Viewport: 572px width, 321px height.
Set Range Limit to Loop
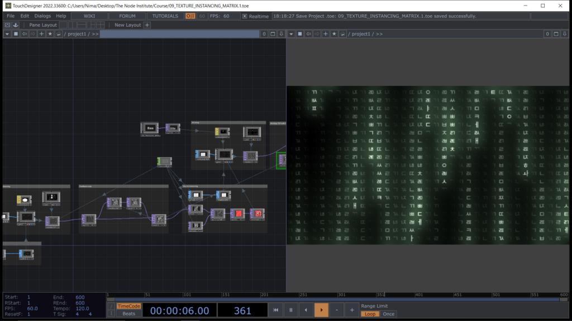tap(370, 314)
